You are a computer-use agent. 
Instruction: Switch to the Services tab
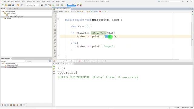(x=16, y=9)
